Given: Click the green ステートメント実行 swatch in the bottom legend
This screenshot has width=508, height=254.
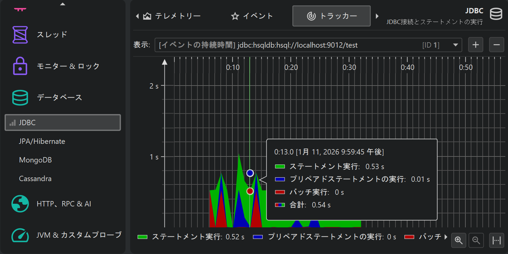Looking at the screenshot, I should coord(142,237).
